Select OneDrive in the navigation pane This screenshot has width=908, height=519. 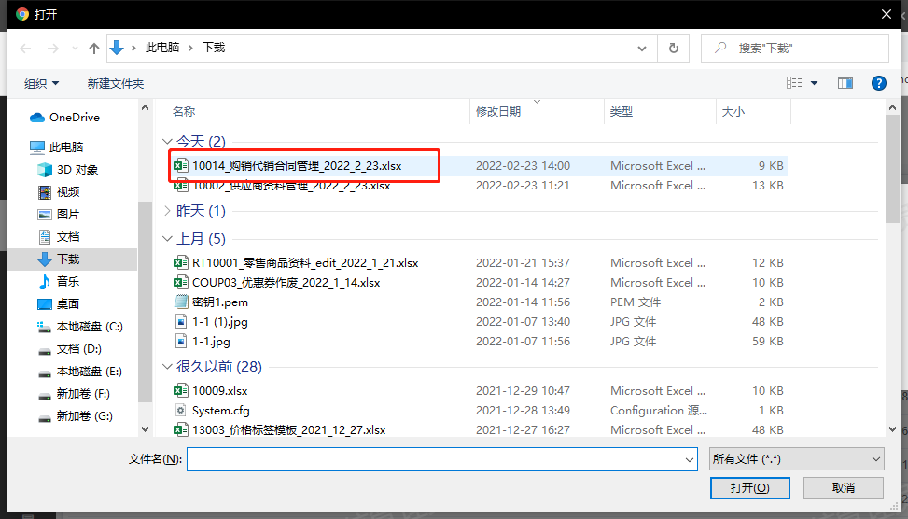tap(64, 118)
